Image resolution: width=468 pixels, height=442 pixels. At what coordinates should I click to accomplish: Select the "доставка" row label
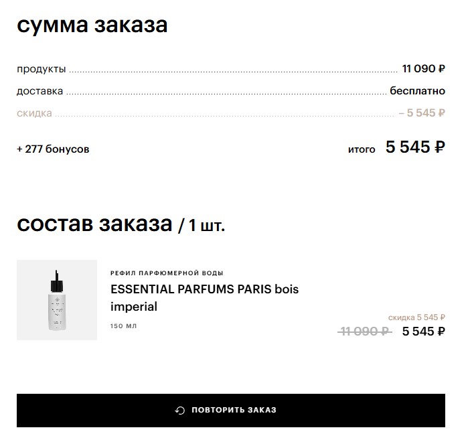(x=40, y=91)
